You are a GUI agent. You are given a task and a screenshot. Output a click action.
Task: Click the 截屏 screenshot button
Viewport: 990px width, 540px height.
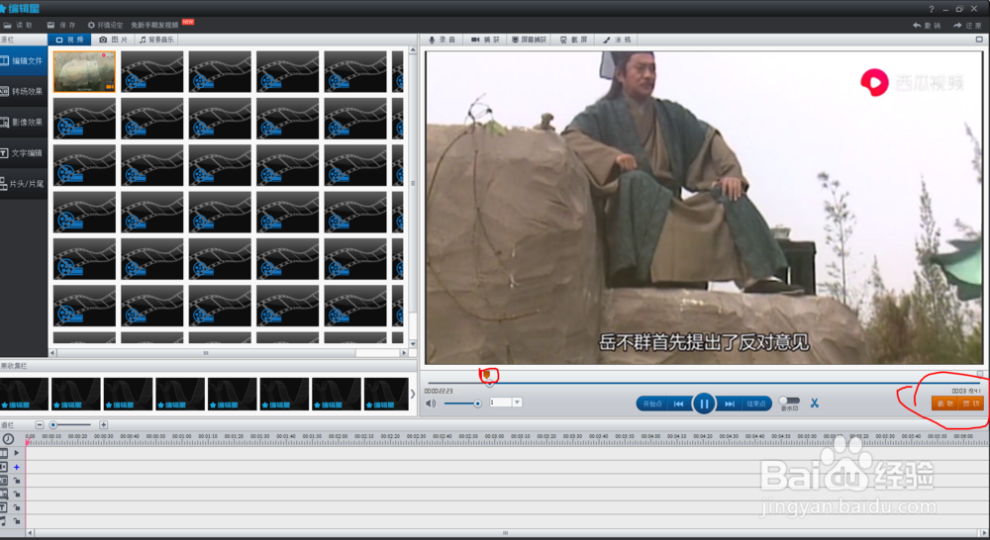(573, 40)
